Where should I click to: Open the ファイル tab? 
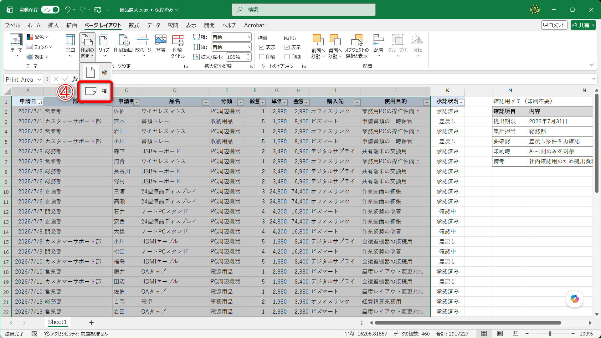[x=13, y=25]
